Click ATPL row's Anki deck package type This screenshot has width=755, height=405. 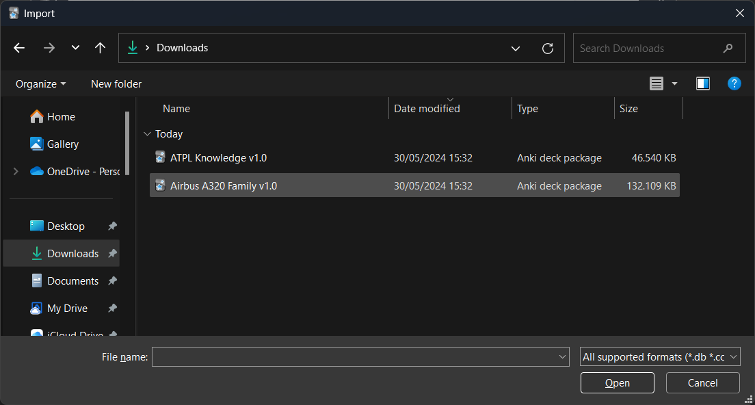pos(559,158)
